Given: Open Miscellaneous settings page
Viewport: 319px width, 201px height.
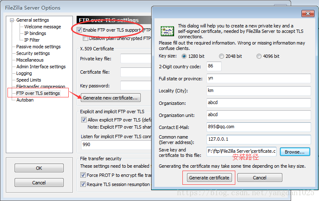Looking at the screenshot, I should pos(30,60).
